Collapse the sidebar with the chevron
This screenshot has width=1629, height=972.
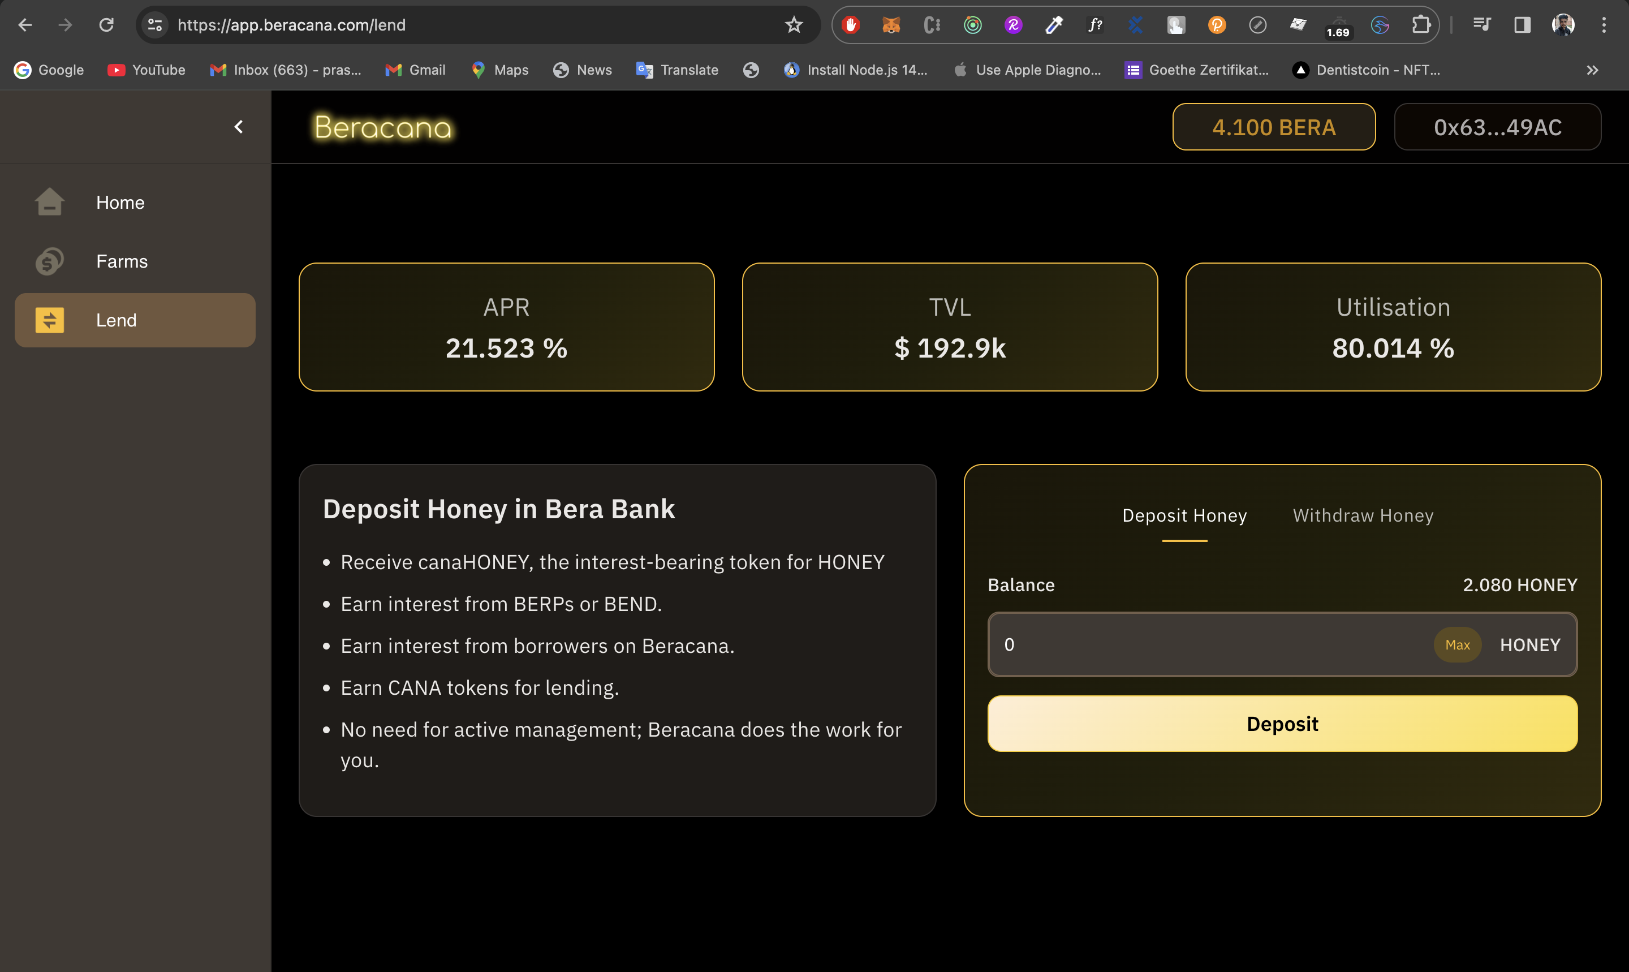coord(238,126)
